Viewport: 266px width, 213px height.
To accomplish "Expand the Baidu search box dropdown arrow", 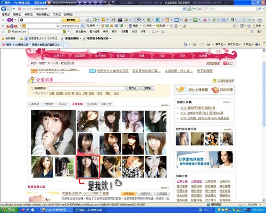I will tap(82, 26).
